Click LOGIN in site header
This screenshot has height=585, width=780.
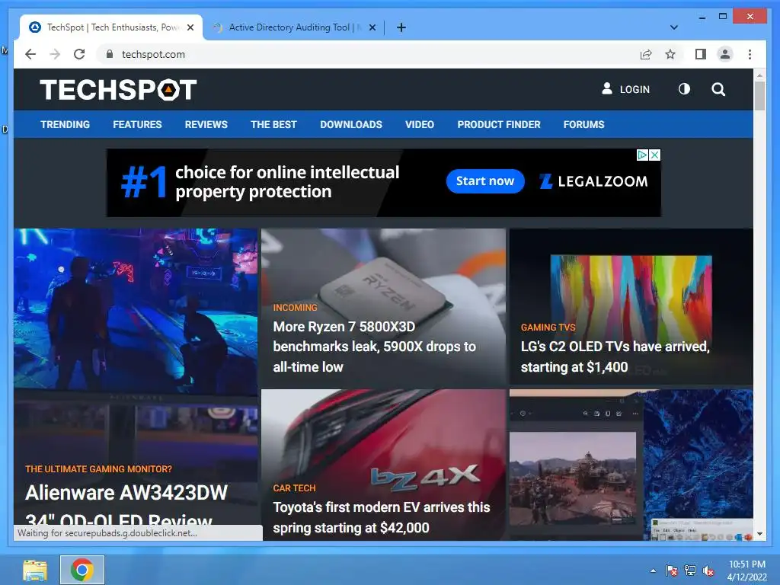626,89
